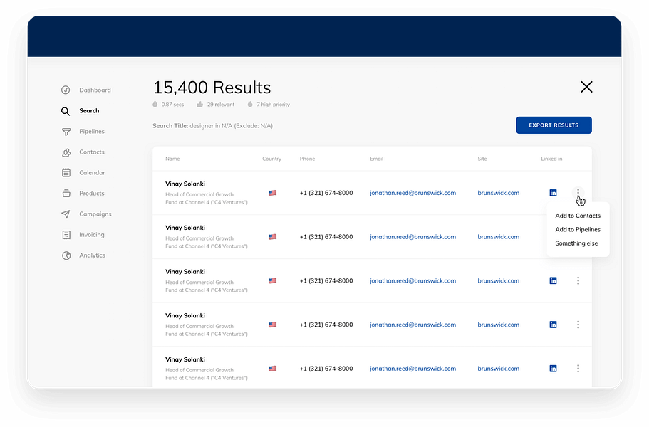Click the US flag in first row
This screenshot has height=427, width=649.
click(x=272, y=193)
